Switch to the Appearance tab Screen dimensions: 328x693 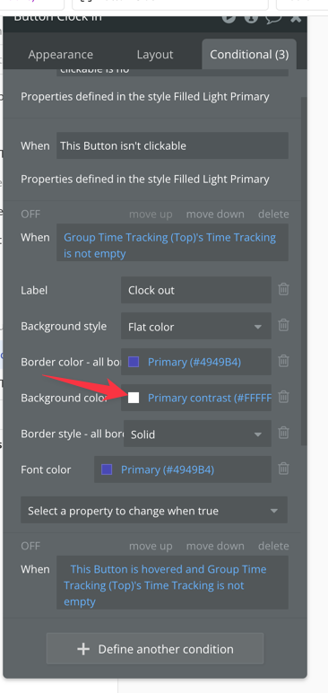point(61,55)
